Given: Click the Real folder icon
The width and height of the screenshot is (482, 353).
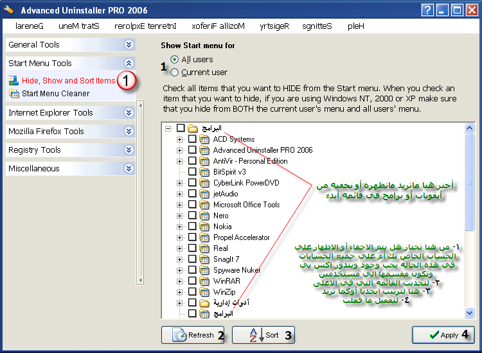Looking at the screenshot, I should (204, 248).
